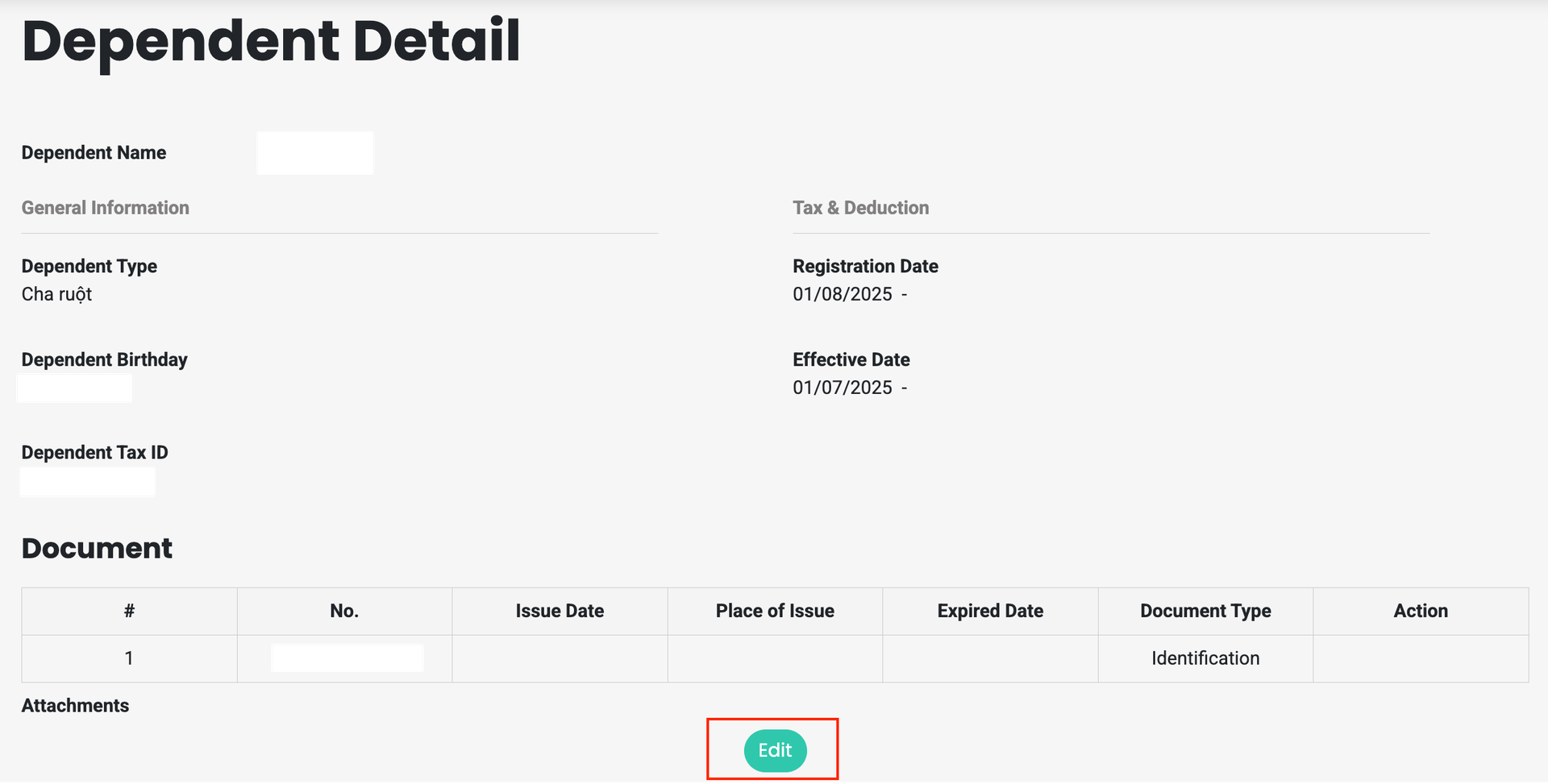This screenshot has width=1548, height=784.
Task: Click the green Edit button
Action: point(775,750)
